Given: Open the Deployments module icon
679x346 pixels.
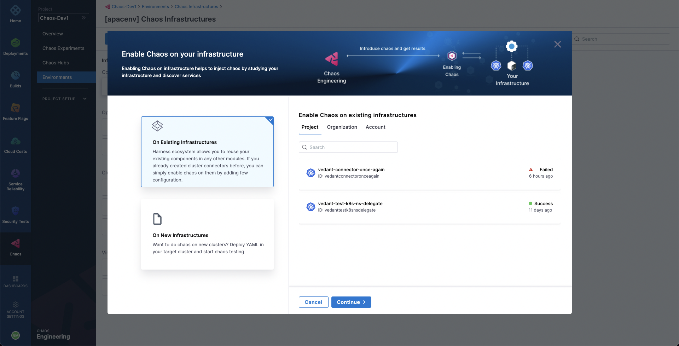Looking at the screenshot, I should click(15, 43).
